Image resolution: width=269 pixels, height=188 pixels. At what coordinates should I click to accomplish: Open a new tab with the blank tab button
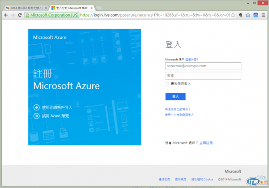click(100, 8)
